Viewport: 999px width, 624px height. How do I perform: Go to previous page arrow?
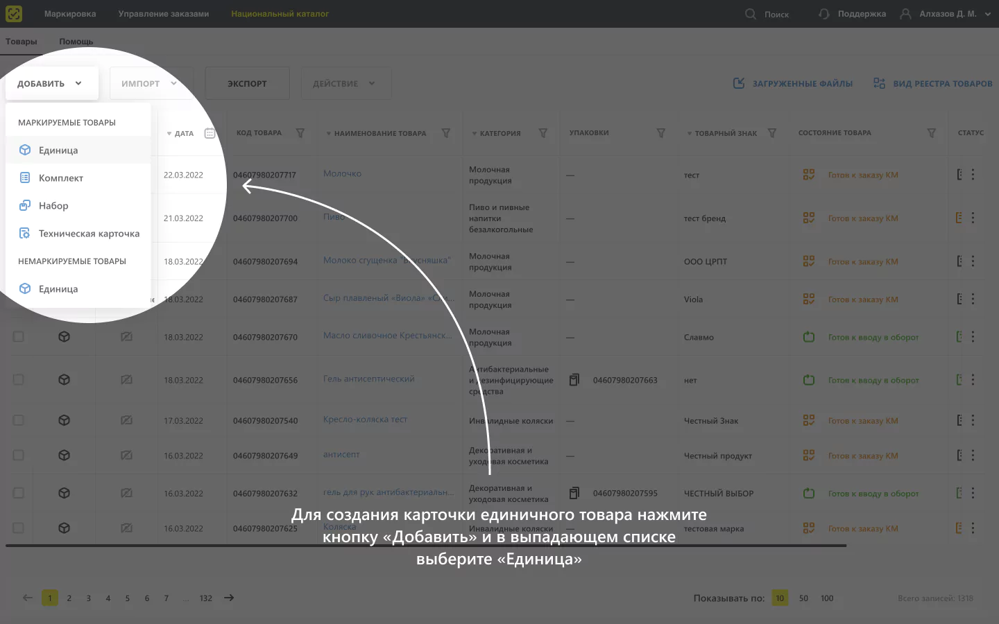coord(28,598)
